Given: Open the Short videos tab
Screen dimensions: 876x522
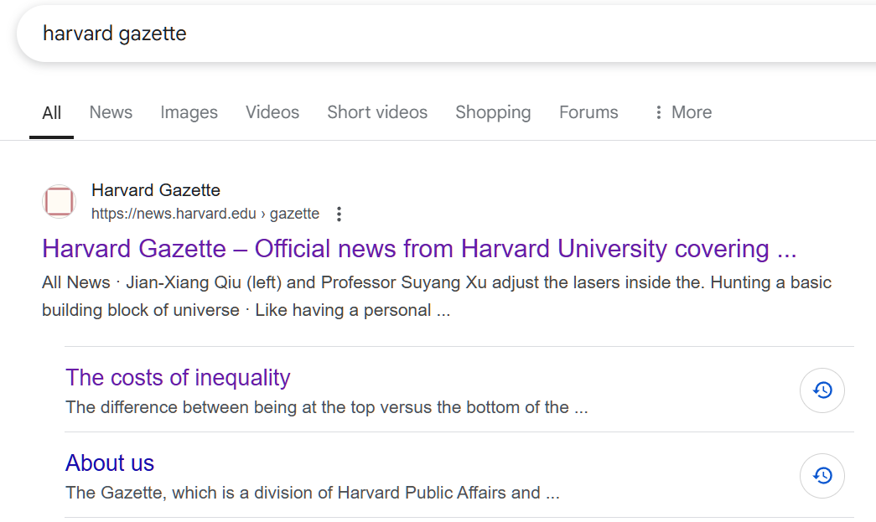Looking at the screenshot, I should [x=377, y=112].
